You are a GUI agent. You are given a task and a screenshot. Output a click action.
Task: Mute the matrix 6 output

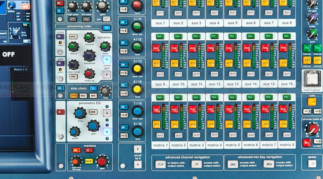click(x=247, y=109)
